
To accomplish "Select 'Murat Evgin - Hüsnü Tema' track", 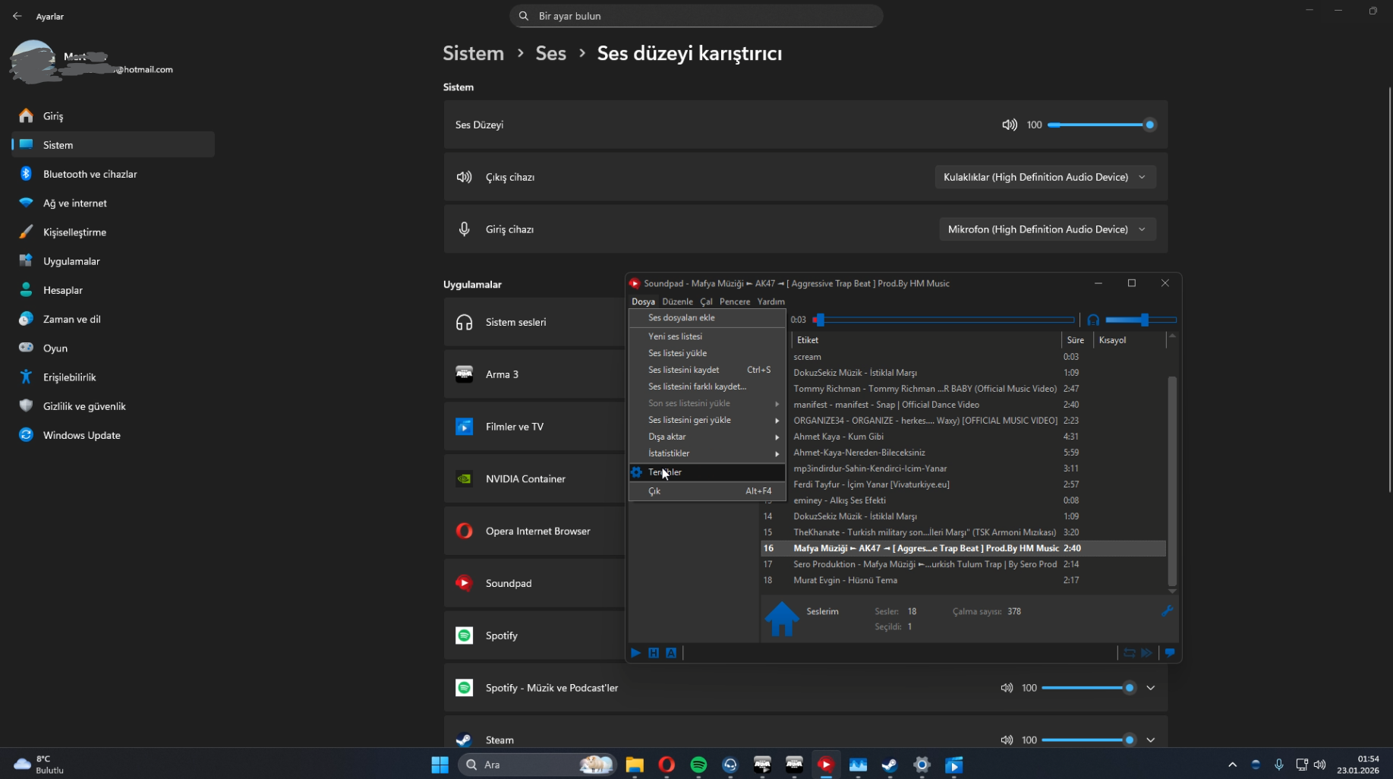I will 963,580.
